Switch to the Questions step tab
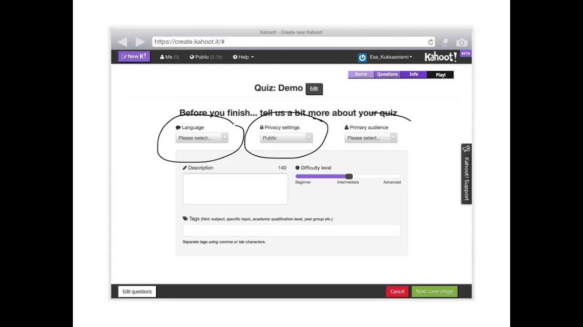The image size is (583, 327). (x=388, y=74)
